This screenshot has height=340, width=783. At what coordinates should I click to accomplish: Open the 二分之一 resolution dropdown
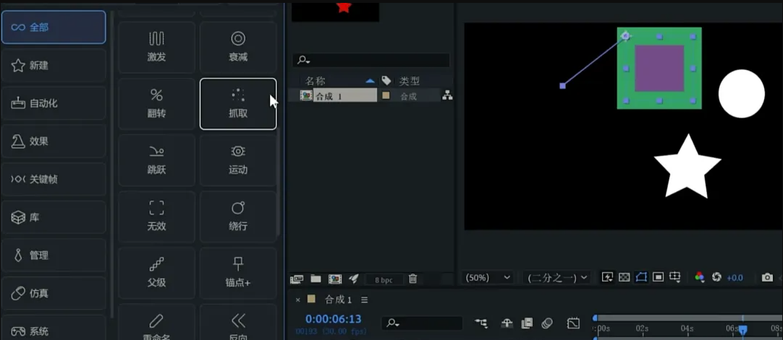(556, 277)
